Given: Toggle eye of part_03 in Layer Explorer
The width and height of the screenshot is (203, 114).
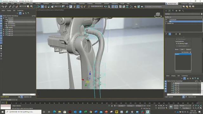Looking at the screenshot, I should (x=172, y=89).
